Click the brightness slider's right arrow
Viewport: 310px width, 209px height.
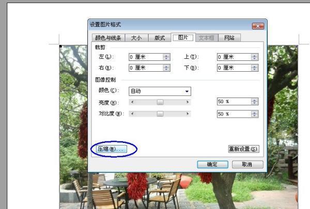click(x=188, y=102)
